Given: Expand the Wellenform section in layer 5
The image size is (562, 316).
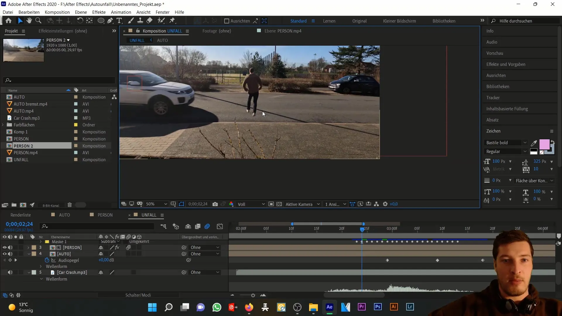Looking at the screenshot, I should click(42, 279).
